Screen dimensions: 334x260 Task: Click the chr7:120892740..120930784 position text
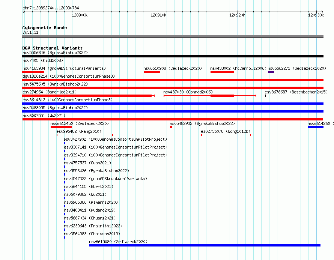click(x=51, y=8)
